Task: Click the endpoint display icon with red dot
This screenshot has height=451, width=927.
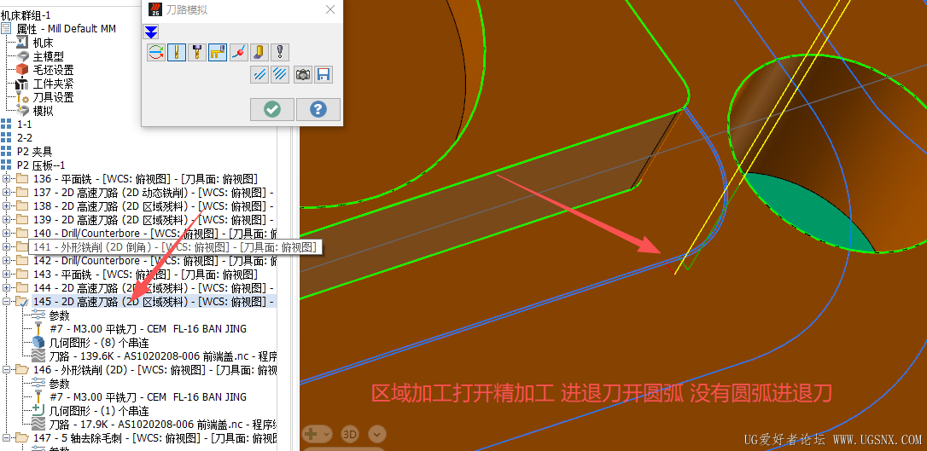Action: [239, 53]
